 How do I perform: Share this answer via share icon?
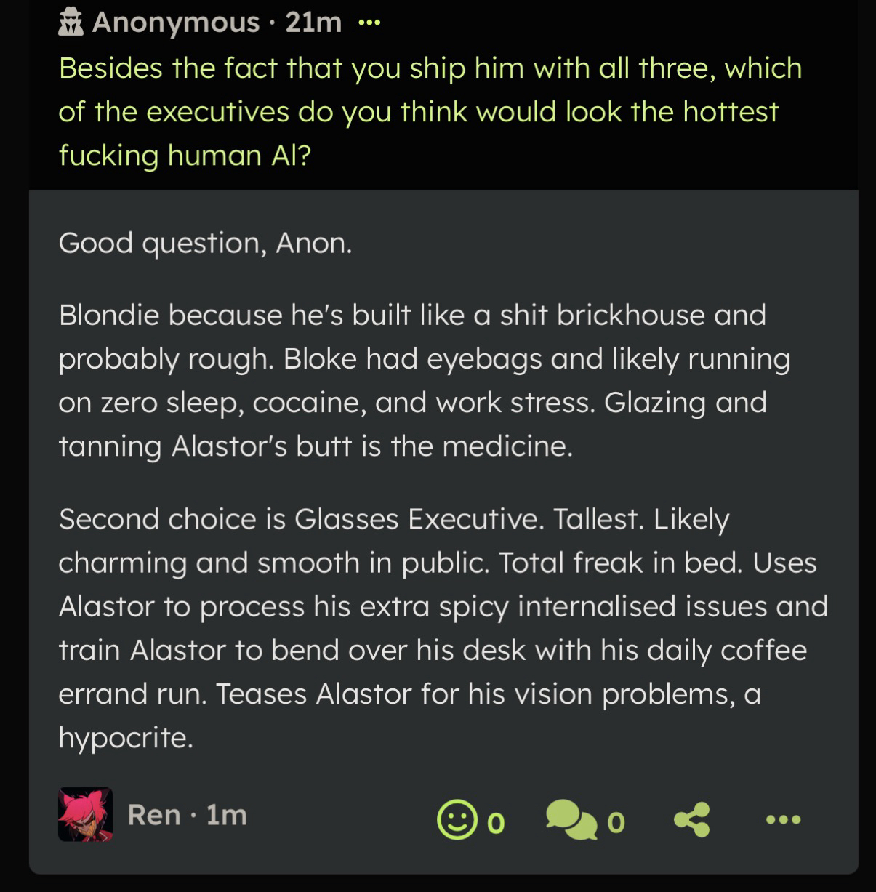point(691,820)
